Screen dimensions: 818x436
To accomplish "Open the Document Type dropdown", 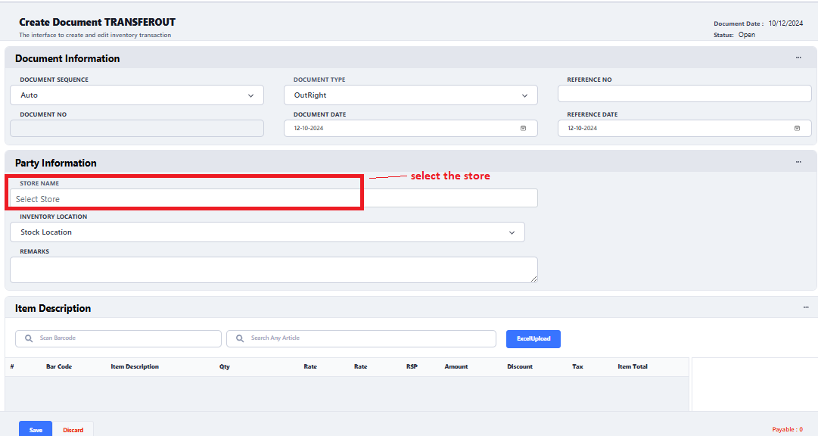I will 524,95.
